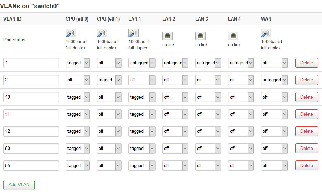Open CPU (eth0) dropdown for VLAN 10
The image size is (322, 193).
pyautogui.click(x=78, y=97)
